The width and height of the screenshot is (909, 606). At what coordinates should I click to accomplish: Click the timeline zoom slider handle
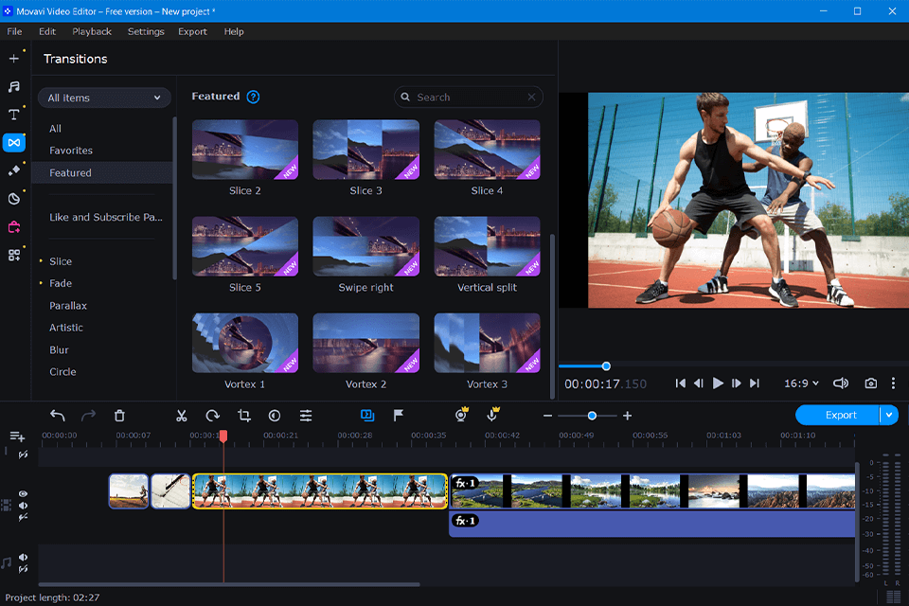[592, 416]
